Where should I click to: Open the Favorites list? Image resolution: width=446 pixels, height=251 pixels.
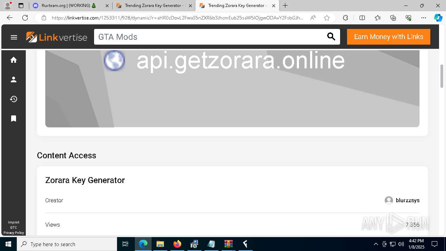point(378,18)
